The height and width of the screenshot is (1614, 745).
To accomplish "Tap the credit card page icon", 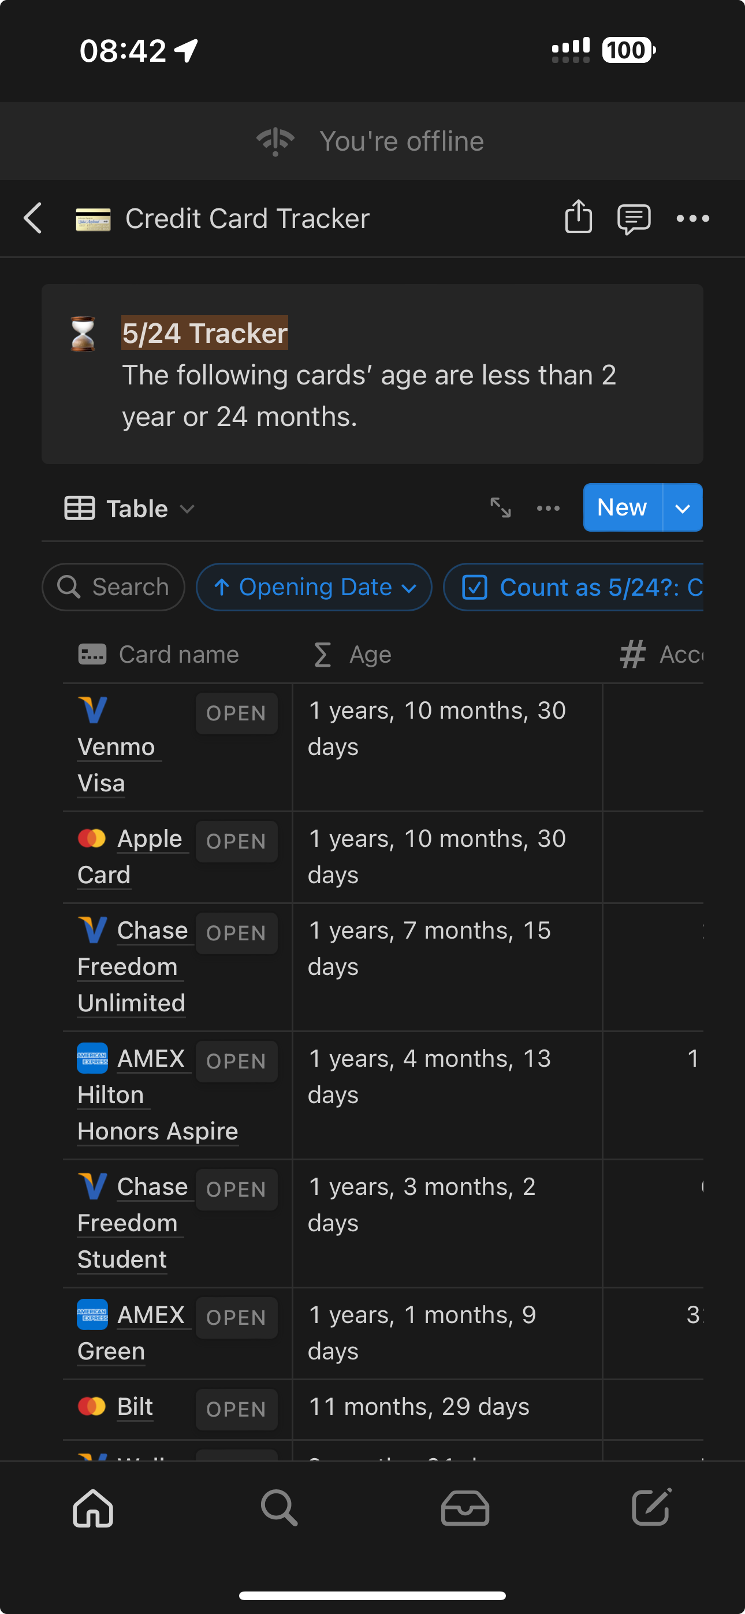I will coord(93,219).
